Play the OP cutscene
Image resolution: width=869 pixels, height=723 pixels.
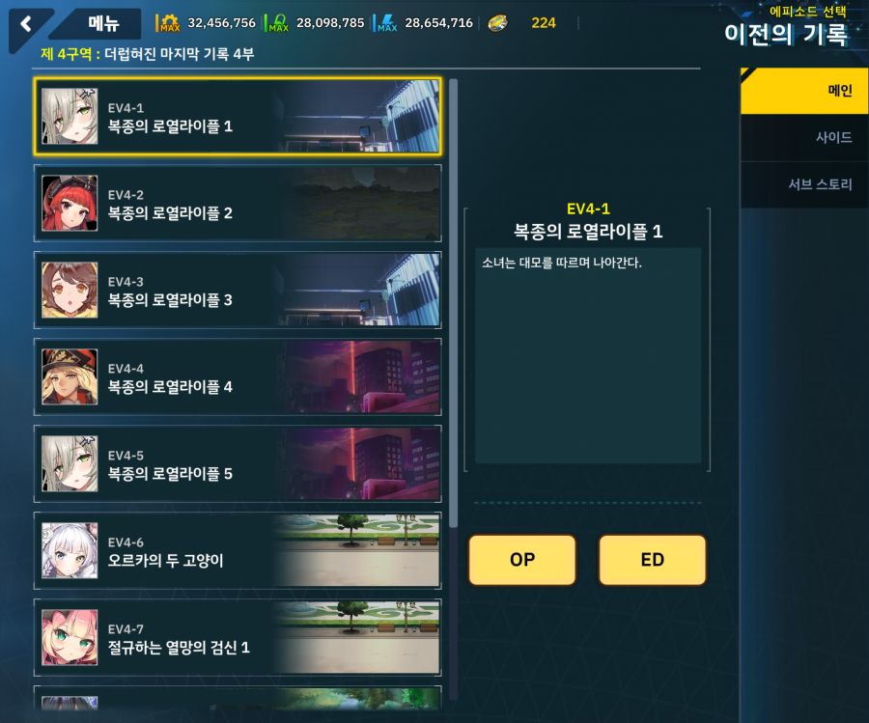coord(522,560)
